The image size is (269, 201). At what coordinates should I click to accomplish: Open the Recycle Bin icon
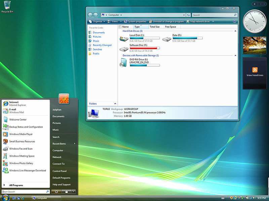(x=7, y=7)
